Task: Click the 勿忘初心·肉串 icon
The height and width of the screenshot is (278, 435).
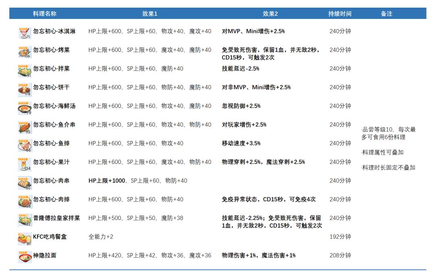Action: pyautogui.click(x=25, y=183)
